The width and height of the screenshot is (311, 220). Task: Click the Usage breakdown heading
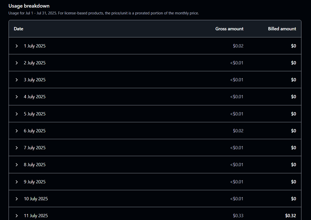[x=29, y=6]
